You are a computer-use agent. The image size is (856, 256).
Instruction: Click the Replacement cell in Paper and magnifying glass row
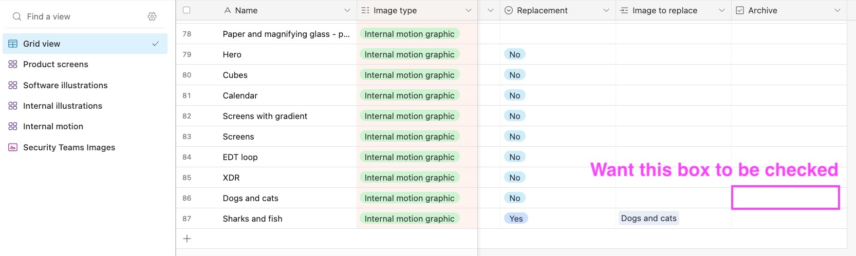click(558, 34)
